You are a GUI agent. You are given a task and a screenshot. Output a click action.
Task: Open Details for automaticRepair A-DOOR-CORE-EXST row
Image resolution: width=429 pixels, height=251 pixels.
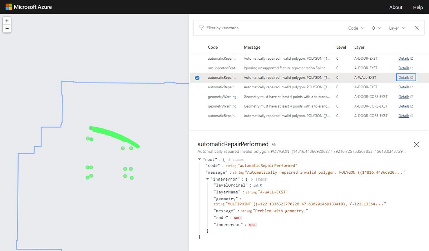click(406, 116)
